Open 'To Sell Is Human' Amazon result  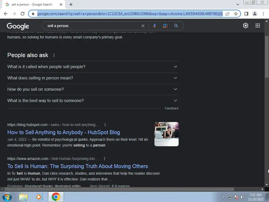[x=77, y=166]
